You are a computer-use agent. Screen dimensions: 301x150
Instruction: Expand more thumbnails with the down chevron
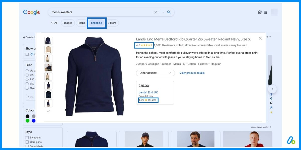(x=48, y=111)
